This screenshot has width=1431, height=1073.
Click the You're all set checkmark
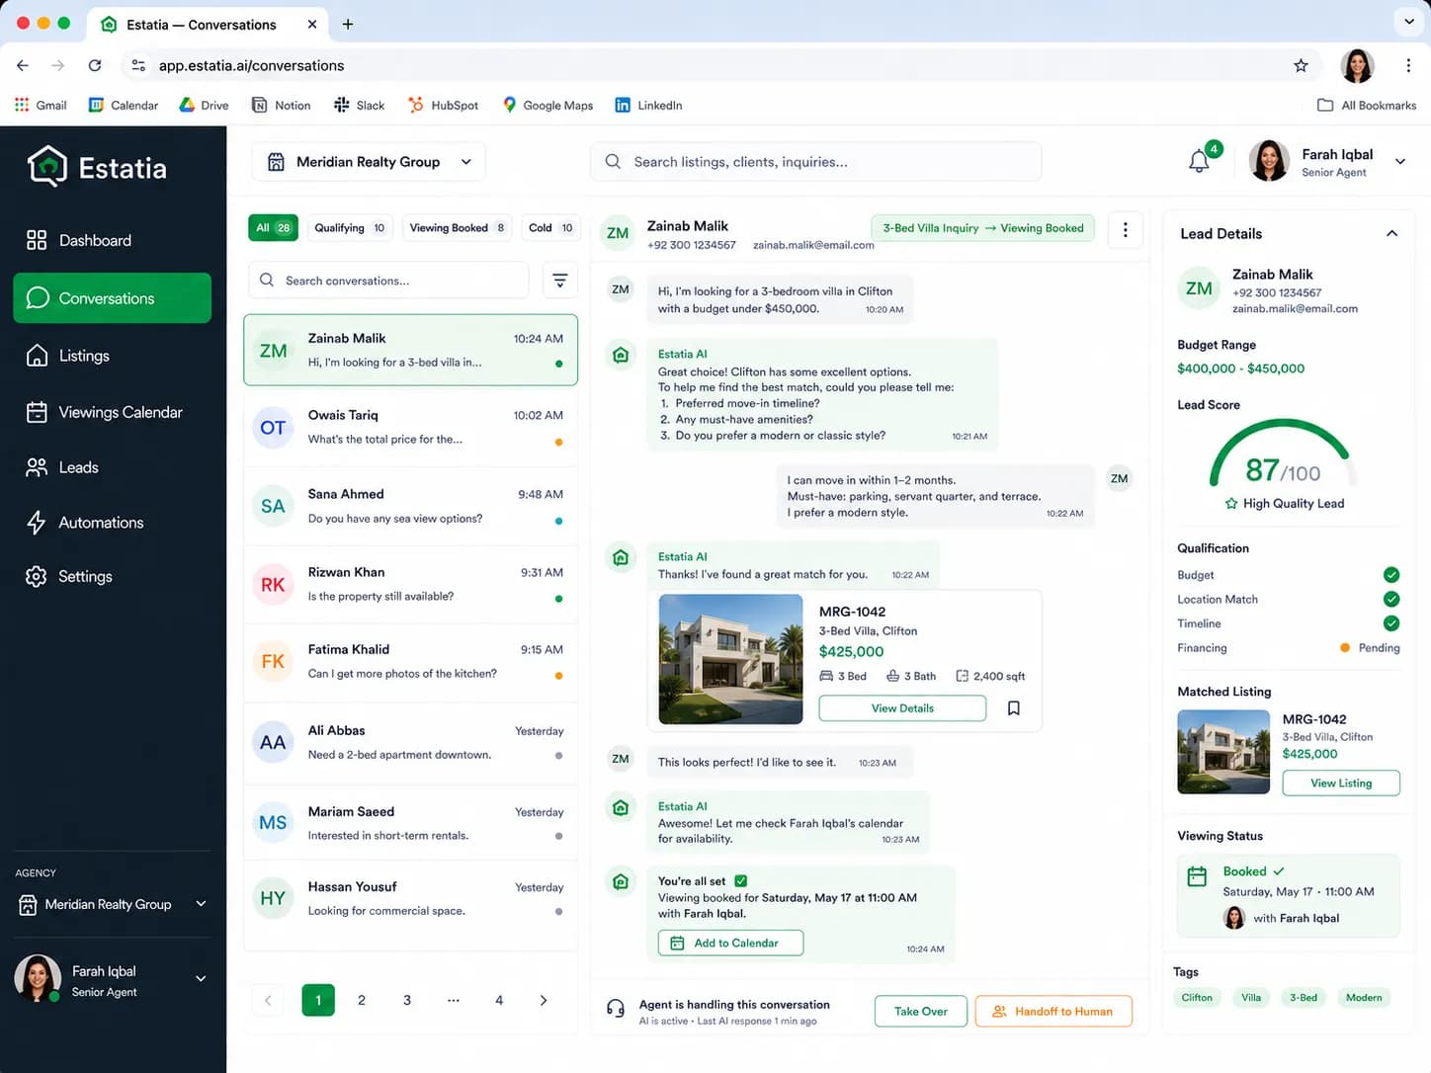(x=741, y=881)
